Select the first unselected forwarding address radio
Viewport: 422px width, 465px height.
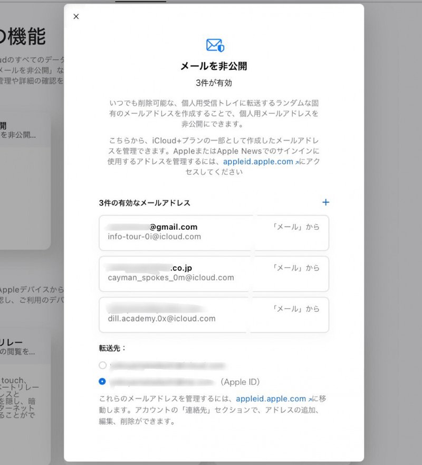(x=102, y=365)
